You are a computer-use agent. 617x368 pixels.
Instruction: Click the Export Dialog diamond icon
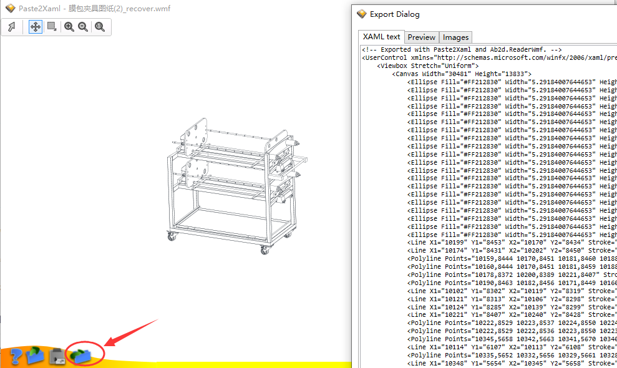pos(362,14)
